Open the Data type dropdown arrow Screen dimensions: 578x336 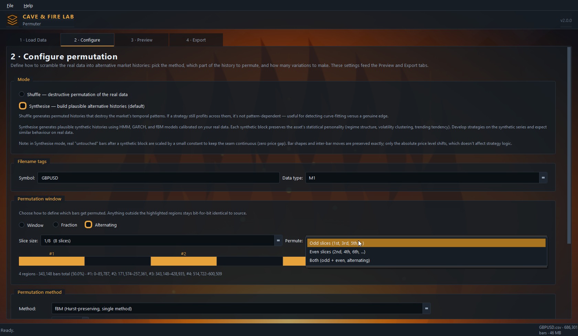(543, 178)
